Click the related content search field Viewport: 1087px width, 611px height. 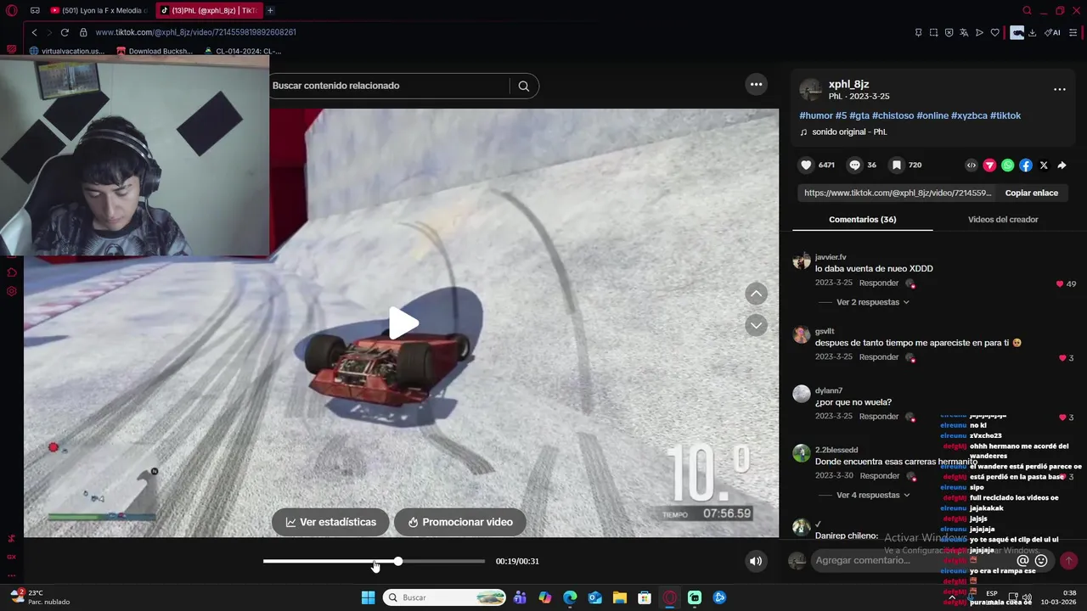pos(389,86)
